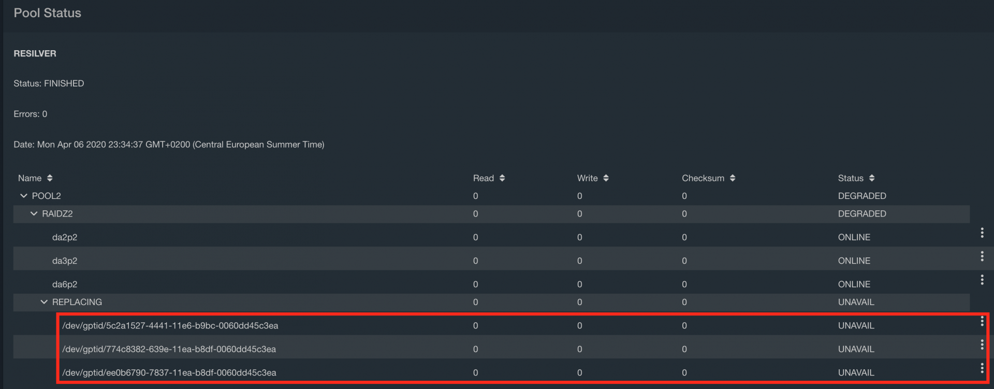This screenshot has height=389, width=994.
Task: Sort by Name using sort arrows
Action: [50, 178]
